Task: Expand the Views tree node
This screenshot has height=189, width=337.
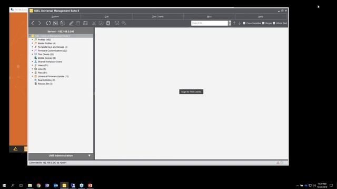Action: coord(33,65)
